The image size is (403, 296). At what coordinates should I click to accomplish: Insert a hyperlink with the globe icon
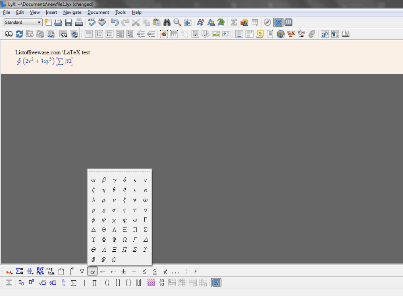tap(280, 34)
